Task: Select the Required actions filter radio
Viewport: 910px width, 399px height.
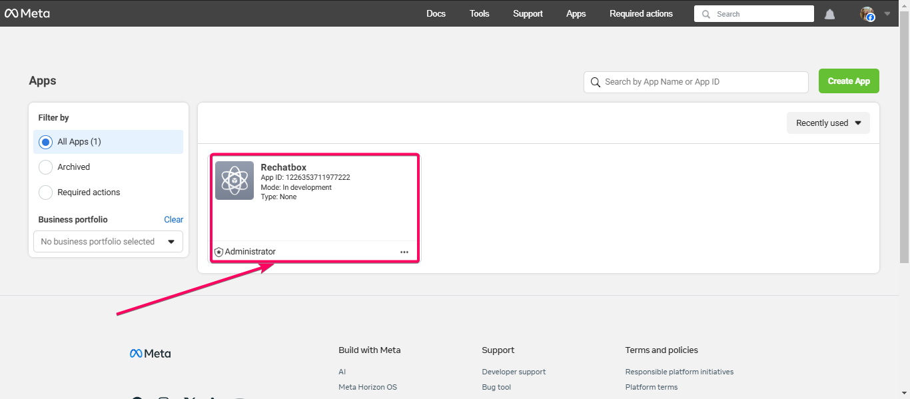Action: [45, 193]
